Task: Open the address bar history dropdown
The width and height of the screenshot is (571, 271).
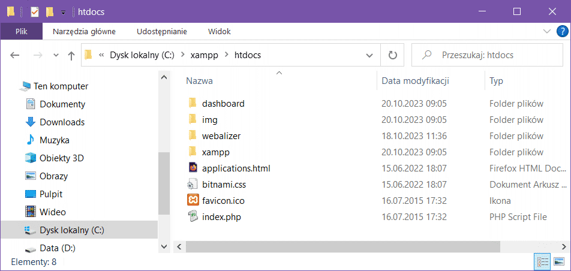Action: click(369, 55)
